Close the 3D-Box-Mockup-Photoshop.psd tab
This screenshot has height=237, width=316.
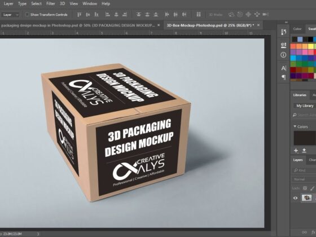[x=258, y=25]
